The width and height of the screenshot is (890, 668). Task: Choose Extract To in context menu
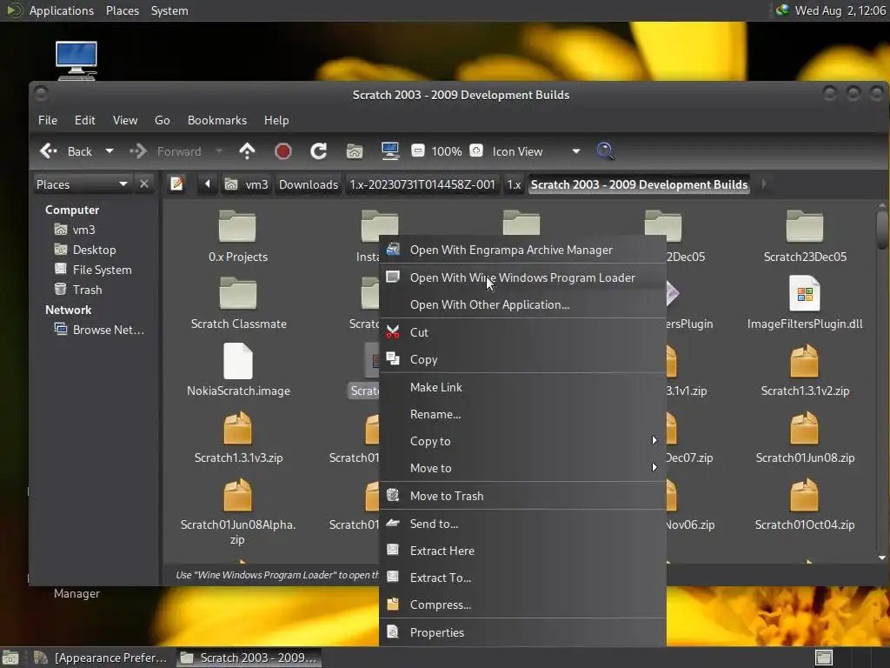(522, 578)
